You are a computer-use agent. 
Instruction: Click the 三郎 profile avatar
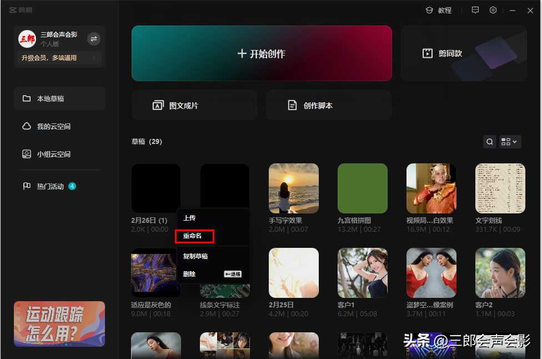coord(27,39)
